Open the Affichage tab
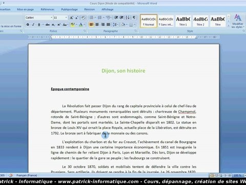The image size is (246, 185). [x=107, y=9]
